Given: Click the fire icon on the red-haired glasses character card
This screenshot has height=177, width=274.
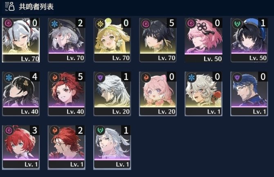Looking at the screenshot, I should coord(54,131).
